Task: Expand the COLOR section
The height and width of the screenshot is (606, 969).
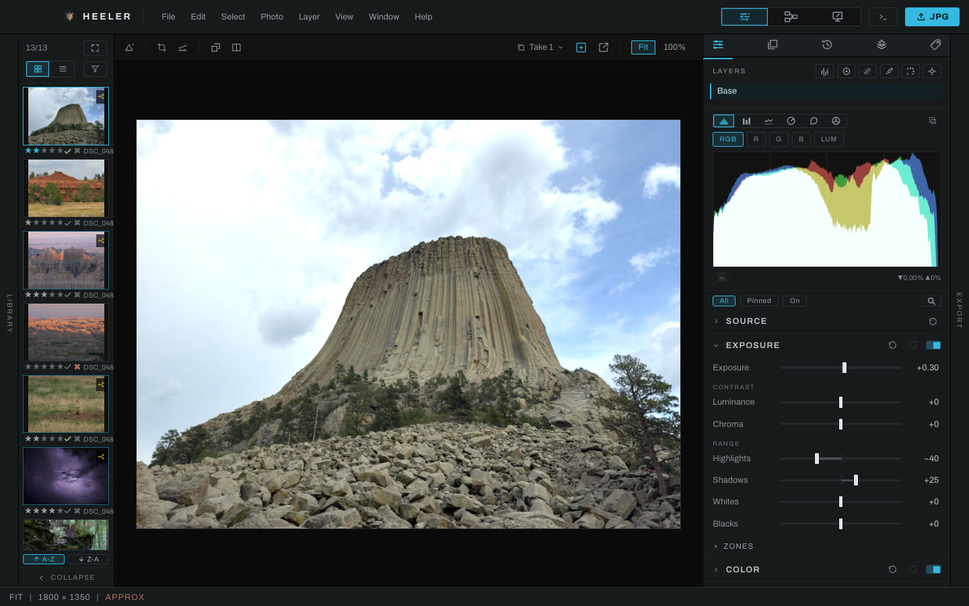Action: click(x=736, y=570)
